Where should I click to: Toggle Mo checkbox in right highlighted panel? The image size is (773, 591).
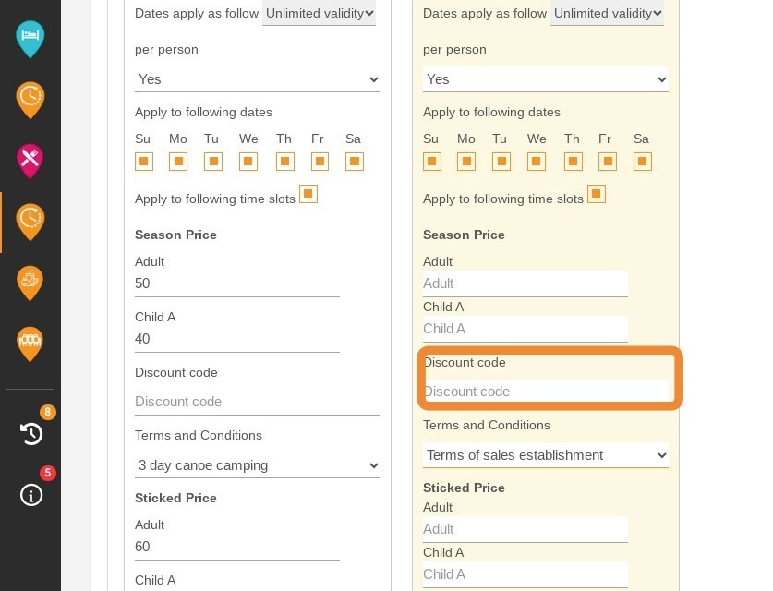coord(465,162)
